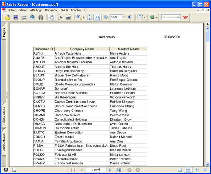Select continuous facing layout icon
The height and width of the screenshot is (174, 211).
[x=197, y=170]
